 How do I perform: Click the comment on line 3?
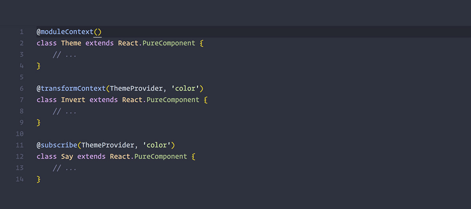point(65,55)
